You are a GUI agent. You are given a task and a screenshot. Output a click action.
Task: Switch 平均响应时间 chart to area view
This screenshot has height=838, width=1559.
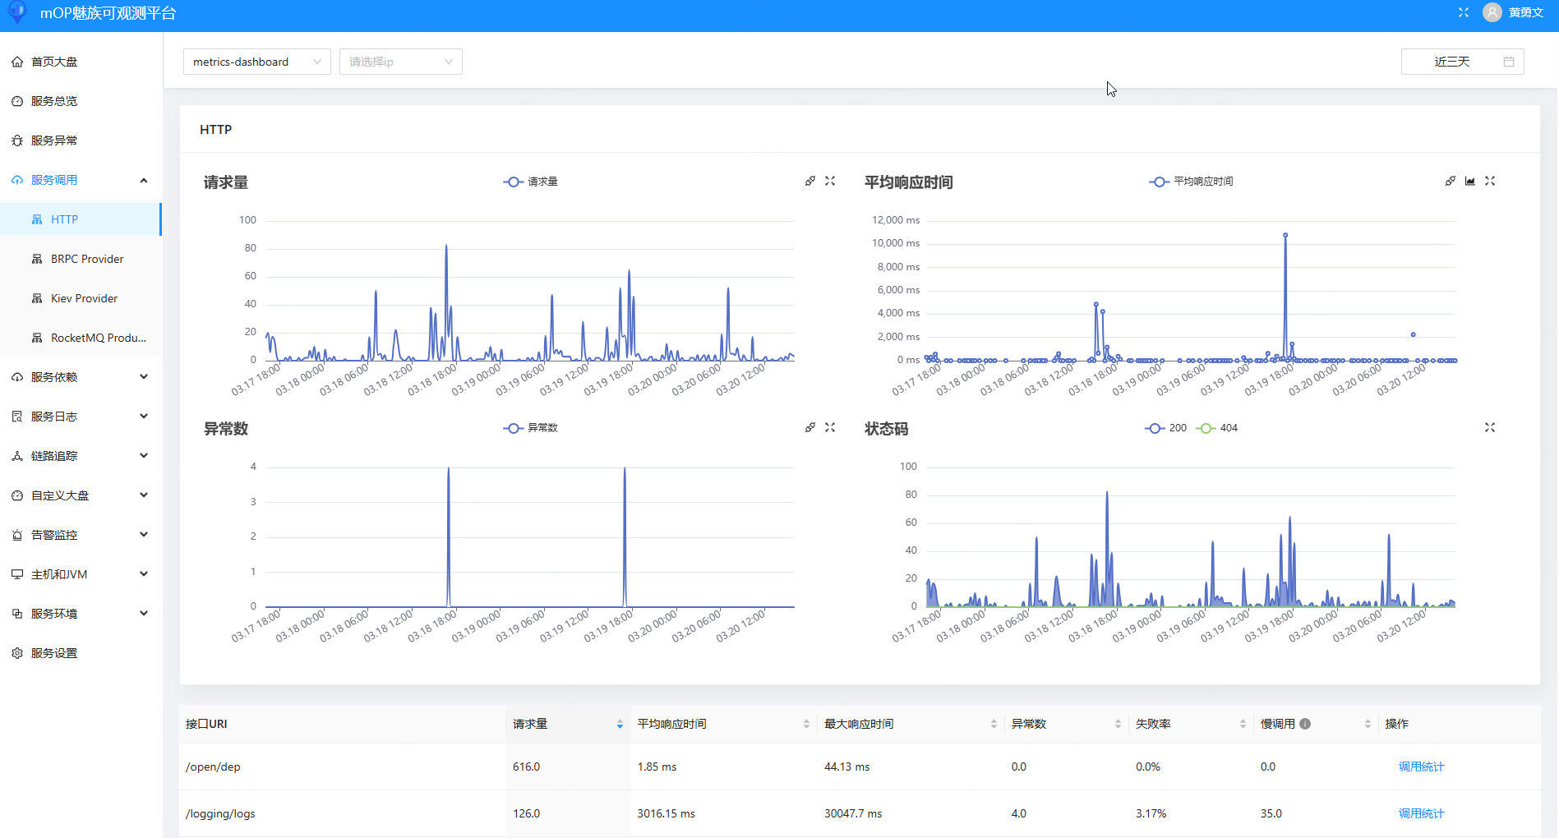(1469, 181)
